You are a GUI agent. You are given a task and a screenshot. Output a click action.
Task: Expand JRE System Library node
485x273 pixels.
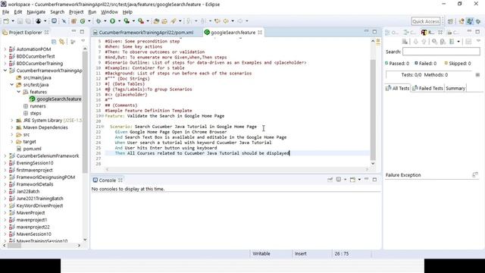(x=12, y=121)
